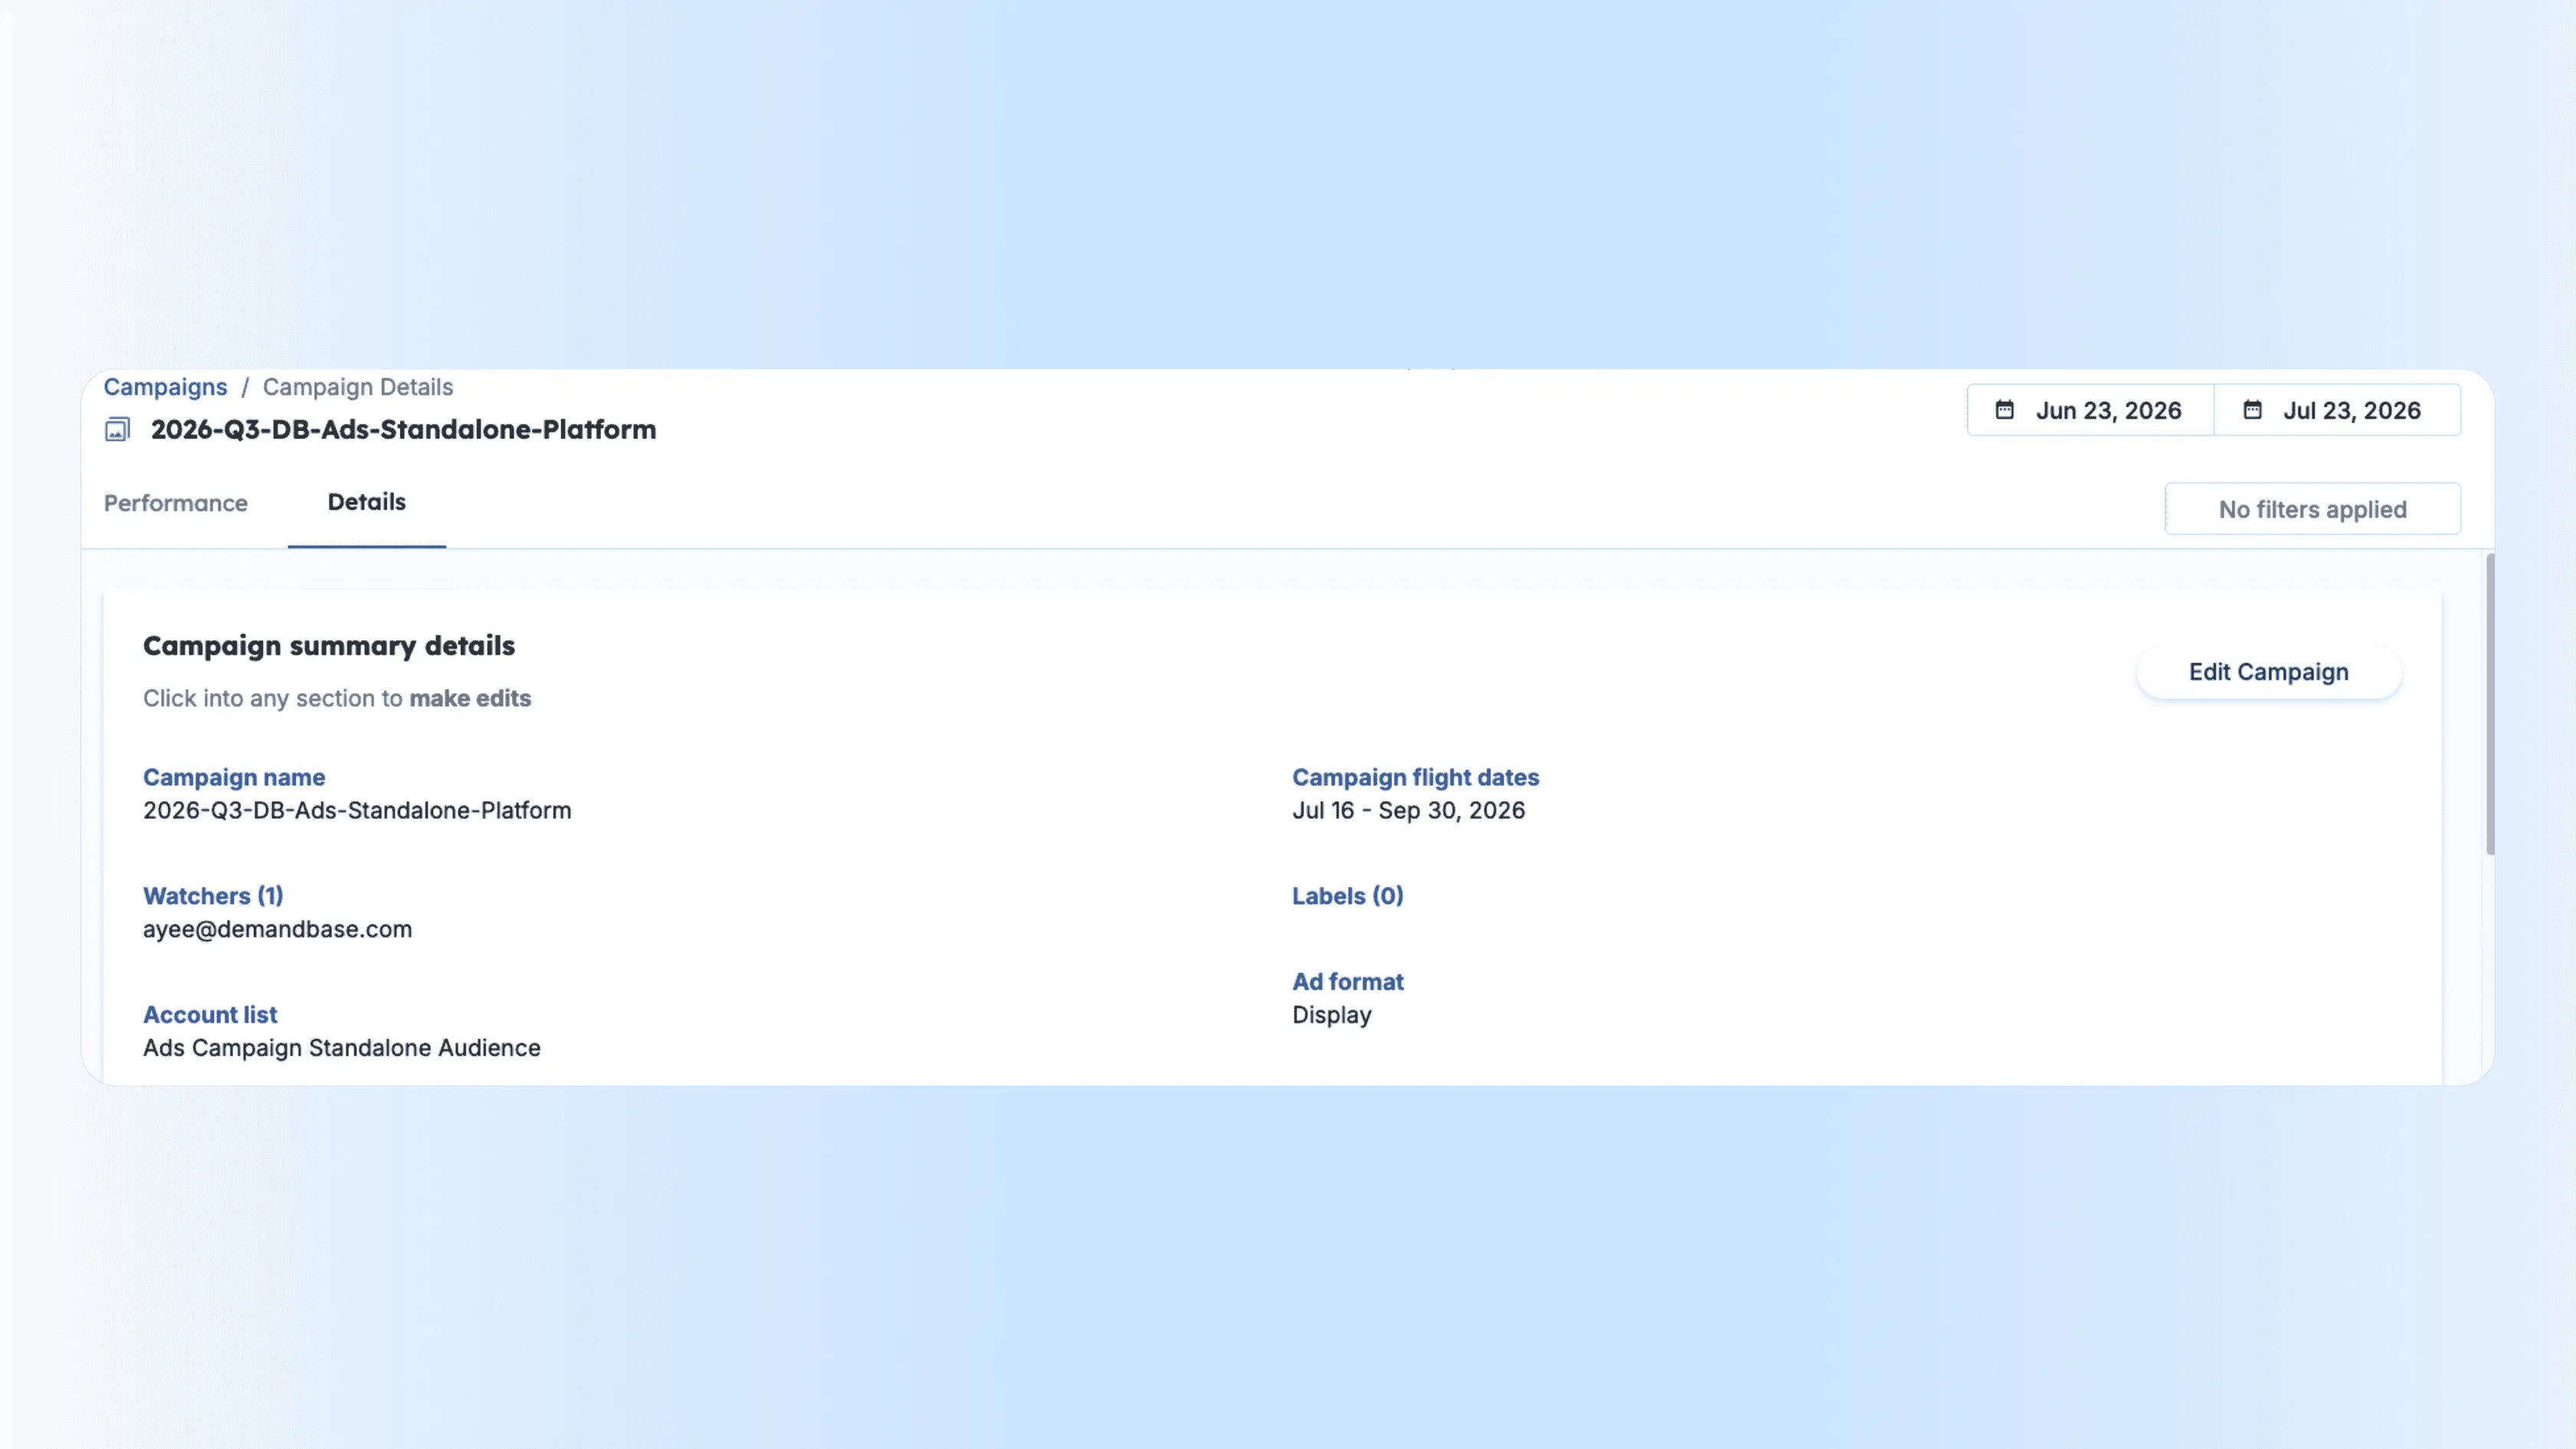Click the watcher email ayee@demandbase.com
The image size is (2576, 1449).
tap(277, 929)
